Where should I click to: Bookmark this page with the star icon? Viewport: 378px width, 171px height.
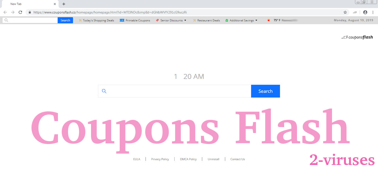[345, 12]
